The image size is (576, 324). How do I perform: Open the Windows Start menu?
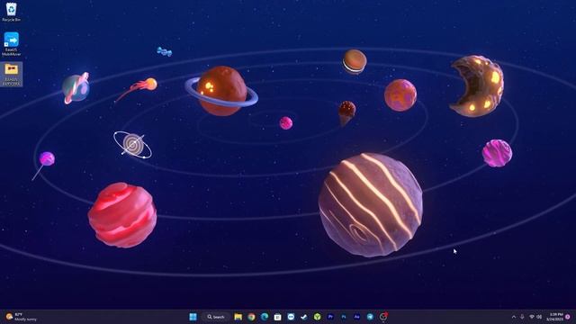[193, 317]
